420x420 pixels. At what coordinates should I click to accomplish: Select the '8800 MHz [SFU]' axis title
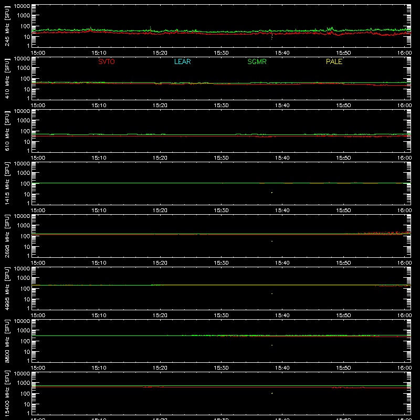click(7, 341)
